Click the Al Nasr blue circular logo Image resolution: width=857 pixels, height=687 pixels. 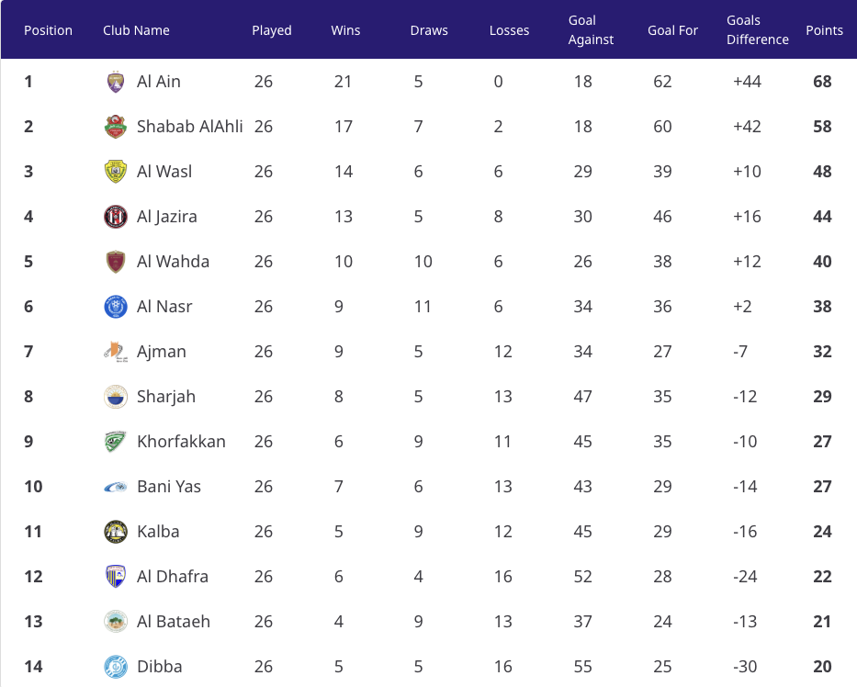(x=116, y=307)
